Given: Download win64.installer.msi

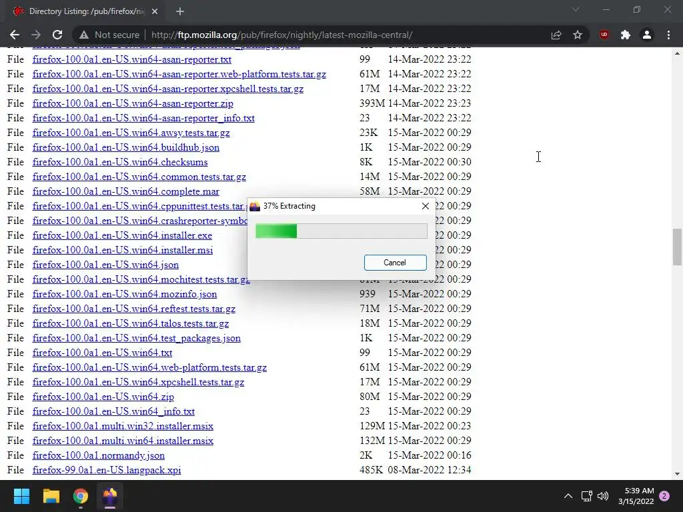Looking at the screenshot, I should click(123, 251).
